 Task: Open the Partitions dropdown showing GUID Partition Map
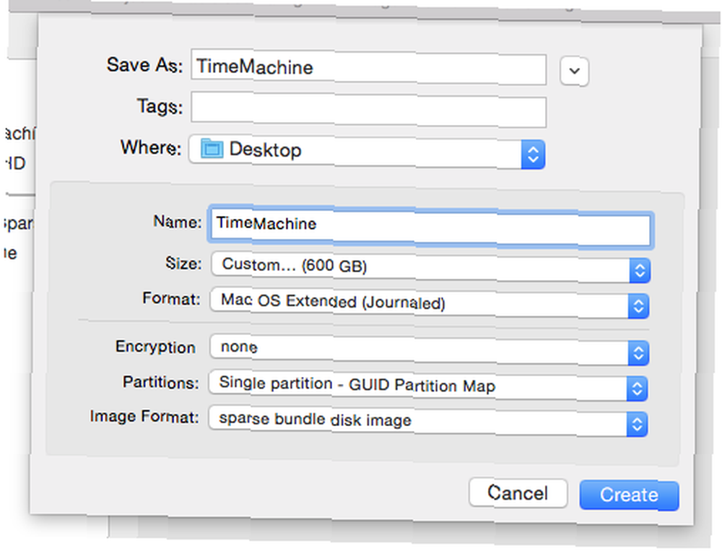(427, 386)
